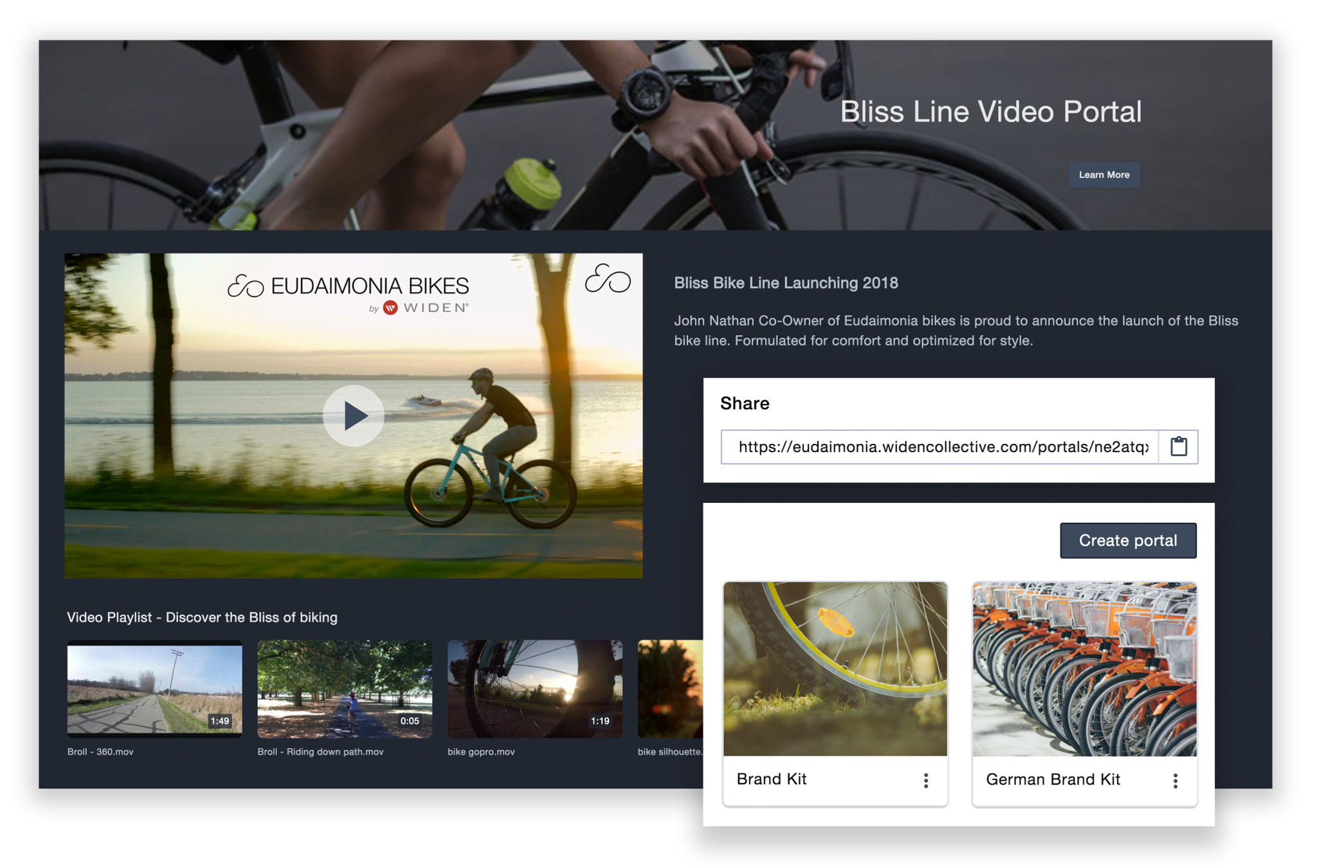Image resolution: width=1317 pixels, height=867 pixels.
Task: Click the Brand Kit card title
Action: coord(771,780)
